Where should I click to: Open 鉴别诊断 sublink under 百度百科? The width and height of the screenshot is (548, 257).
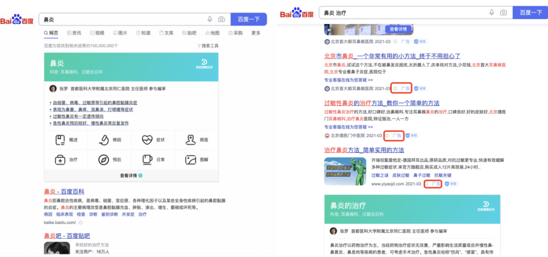click(x=110, y=214)
